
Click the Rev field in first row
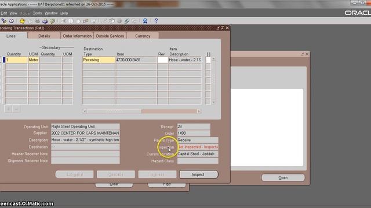(162, 60)
